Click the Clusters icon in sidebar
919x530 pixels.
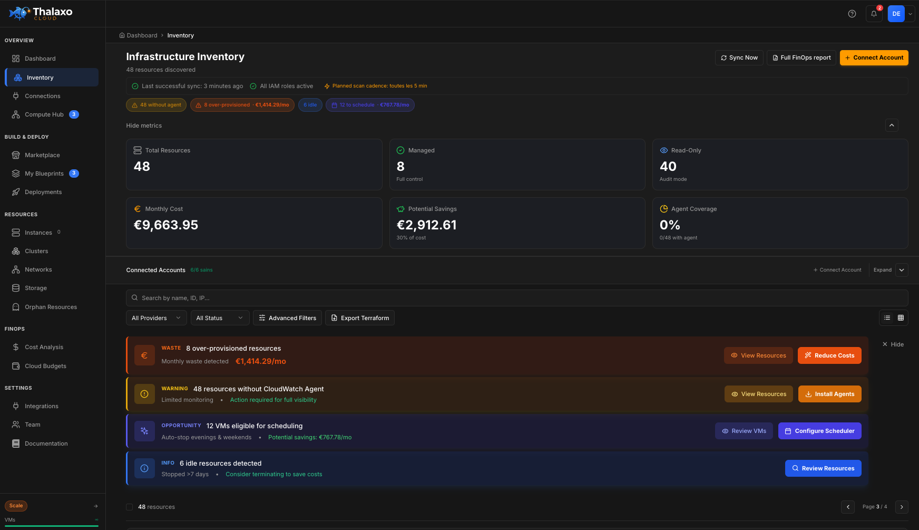[16, 251]
